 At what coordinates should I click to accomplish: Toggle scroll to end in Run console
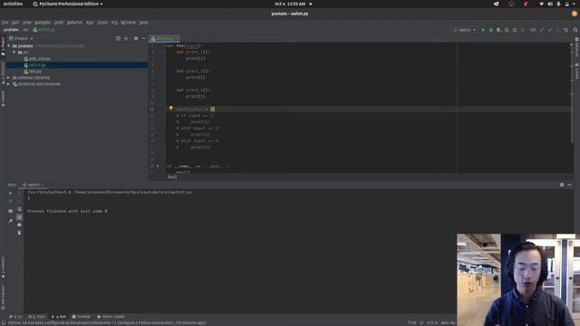pyautogui.click(x=19, y=217)
